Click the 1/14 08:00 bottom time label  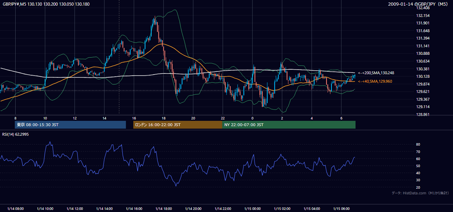pyautogui.click(x=15, y=208)
